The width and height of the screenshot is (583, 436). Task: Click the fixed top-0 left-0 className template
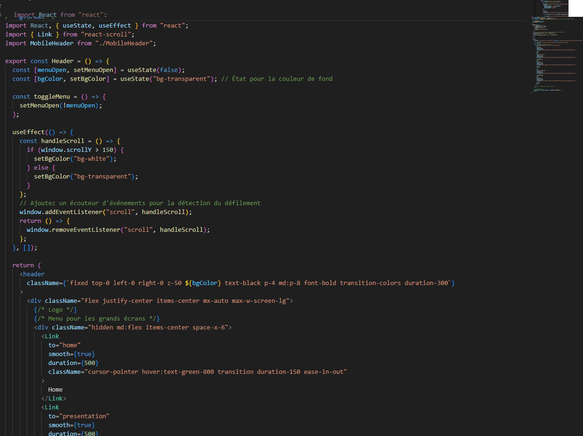(241, 283)
